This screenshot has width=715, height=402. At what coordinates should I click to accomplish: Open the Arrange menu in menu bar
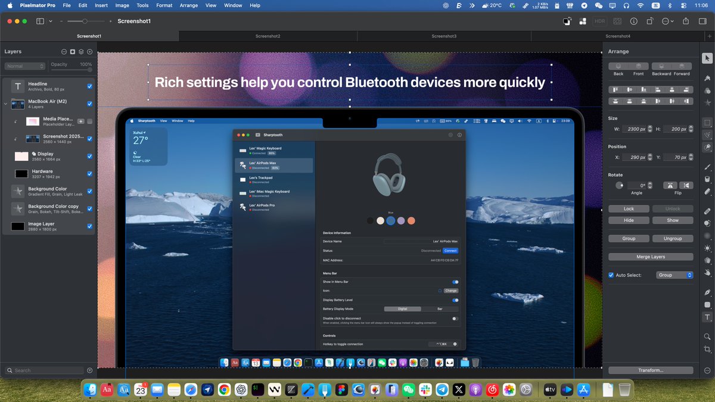[x=189, y=5]
